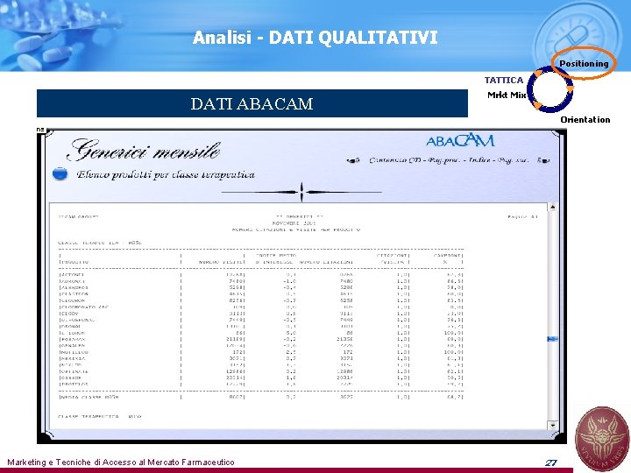Click the Sapienza university seal
Screen dimensions: 631x473
click(x=601, y=439)
